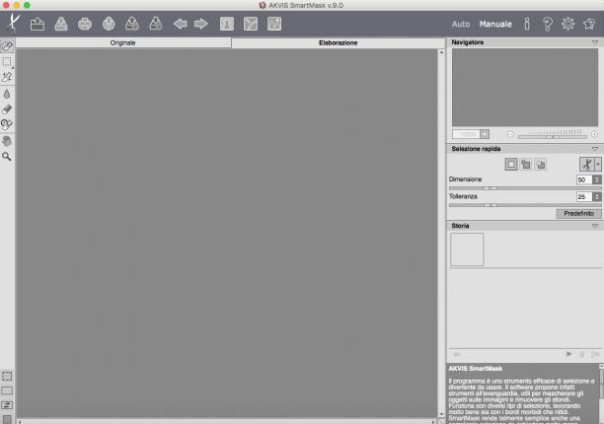Select the eraser tool in left sidebar
This screenshot has height=424, width=604.
tap(7, 109)
